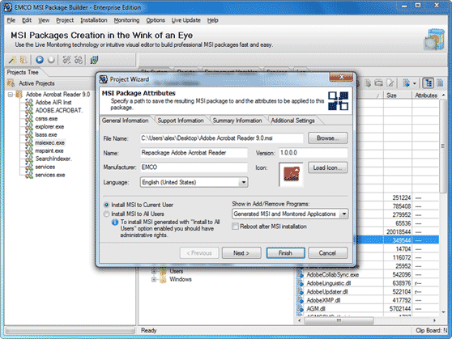Open the Live Update menu
Screen dimensions: 452x339
[186, 20]
